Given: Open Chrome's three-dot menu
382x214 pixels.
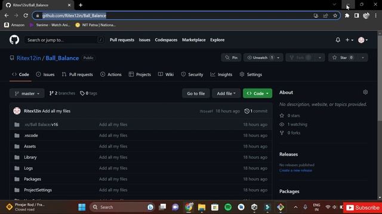Looking at the screenshot, I should [x=376, y=15].
